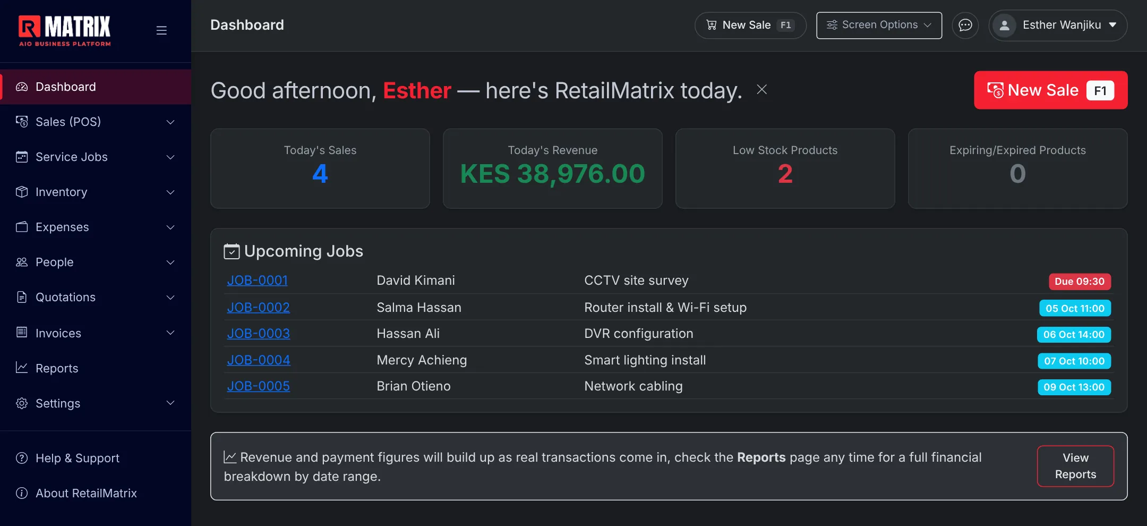Viewport: 1147px width, 526px height.
Task: Click the Help & Support question icon
Action: (22, 458)
